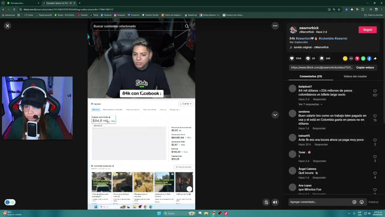Viewport: 385px width, 217px height.
Task: Open emoji picker in comment box
Action: (362, 202)
